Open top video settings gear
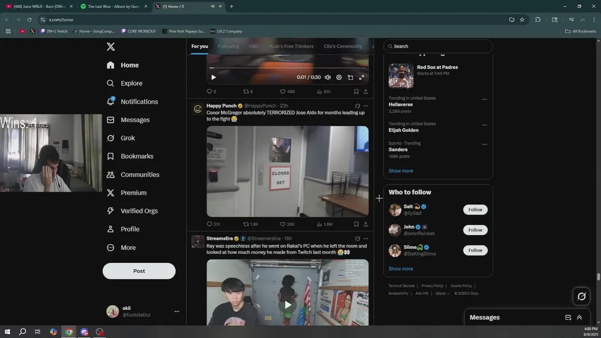The width and height of the screenshot is (601, 338). pyautogui.click(x=339, y=77)
